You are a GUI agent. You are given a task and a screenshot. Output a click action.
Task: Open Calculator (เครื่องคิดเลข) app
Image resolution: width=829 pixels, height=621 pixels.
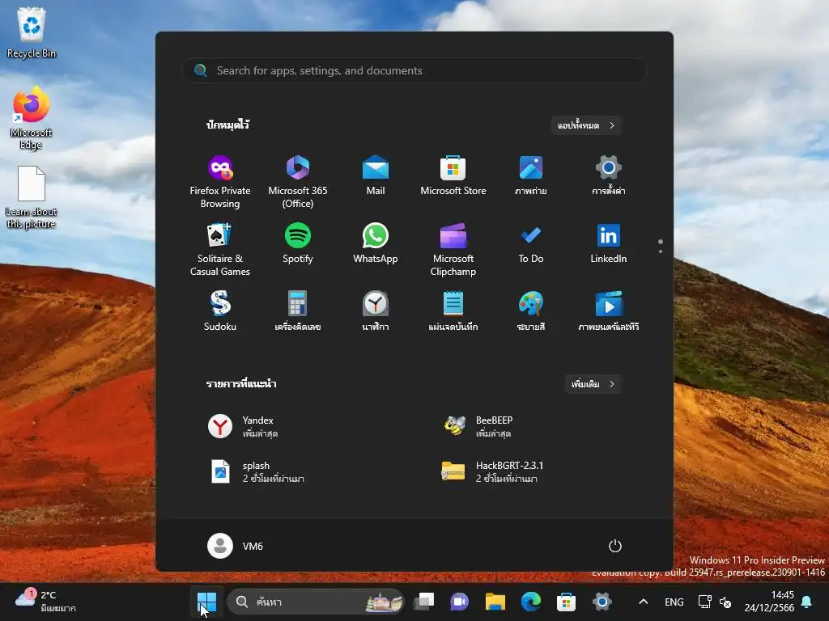coord(298,311)
